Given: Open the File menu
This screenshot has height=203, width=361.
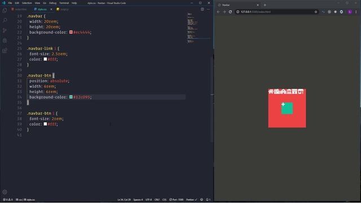Looking at the screenshot, I should (x=10, y=3).
